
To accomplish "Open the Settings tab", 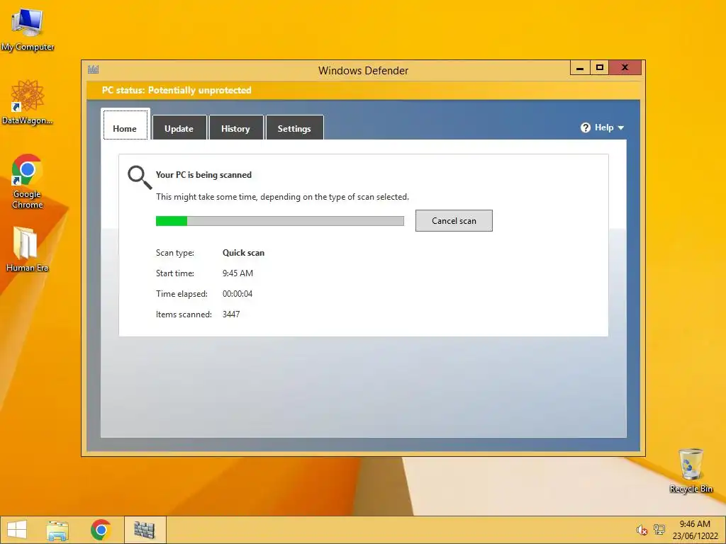I will pyautogui.click(x=294, y=127).
